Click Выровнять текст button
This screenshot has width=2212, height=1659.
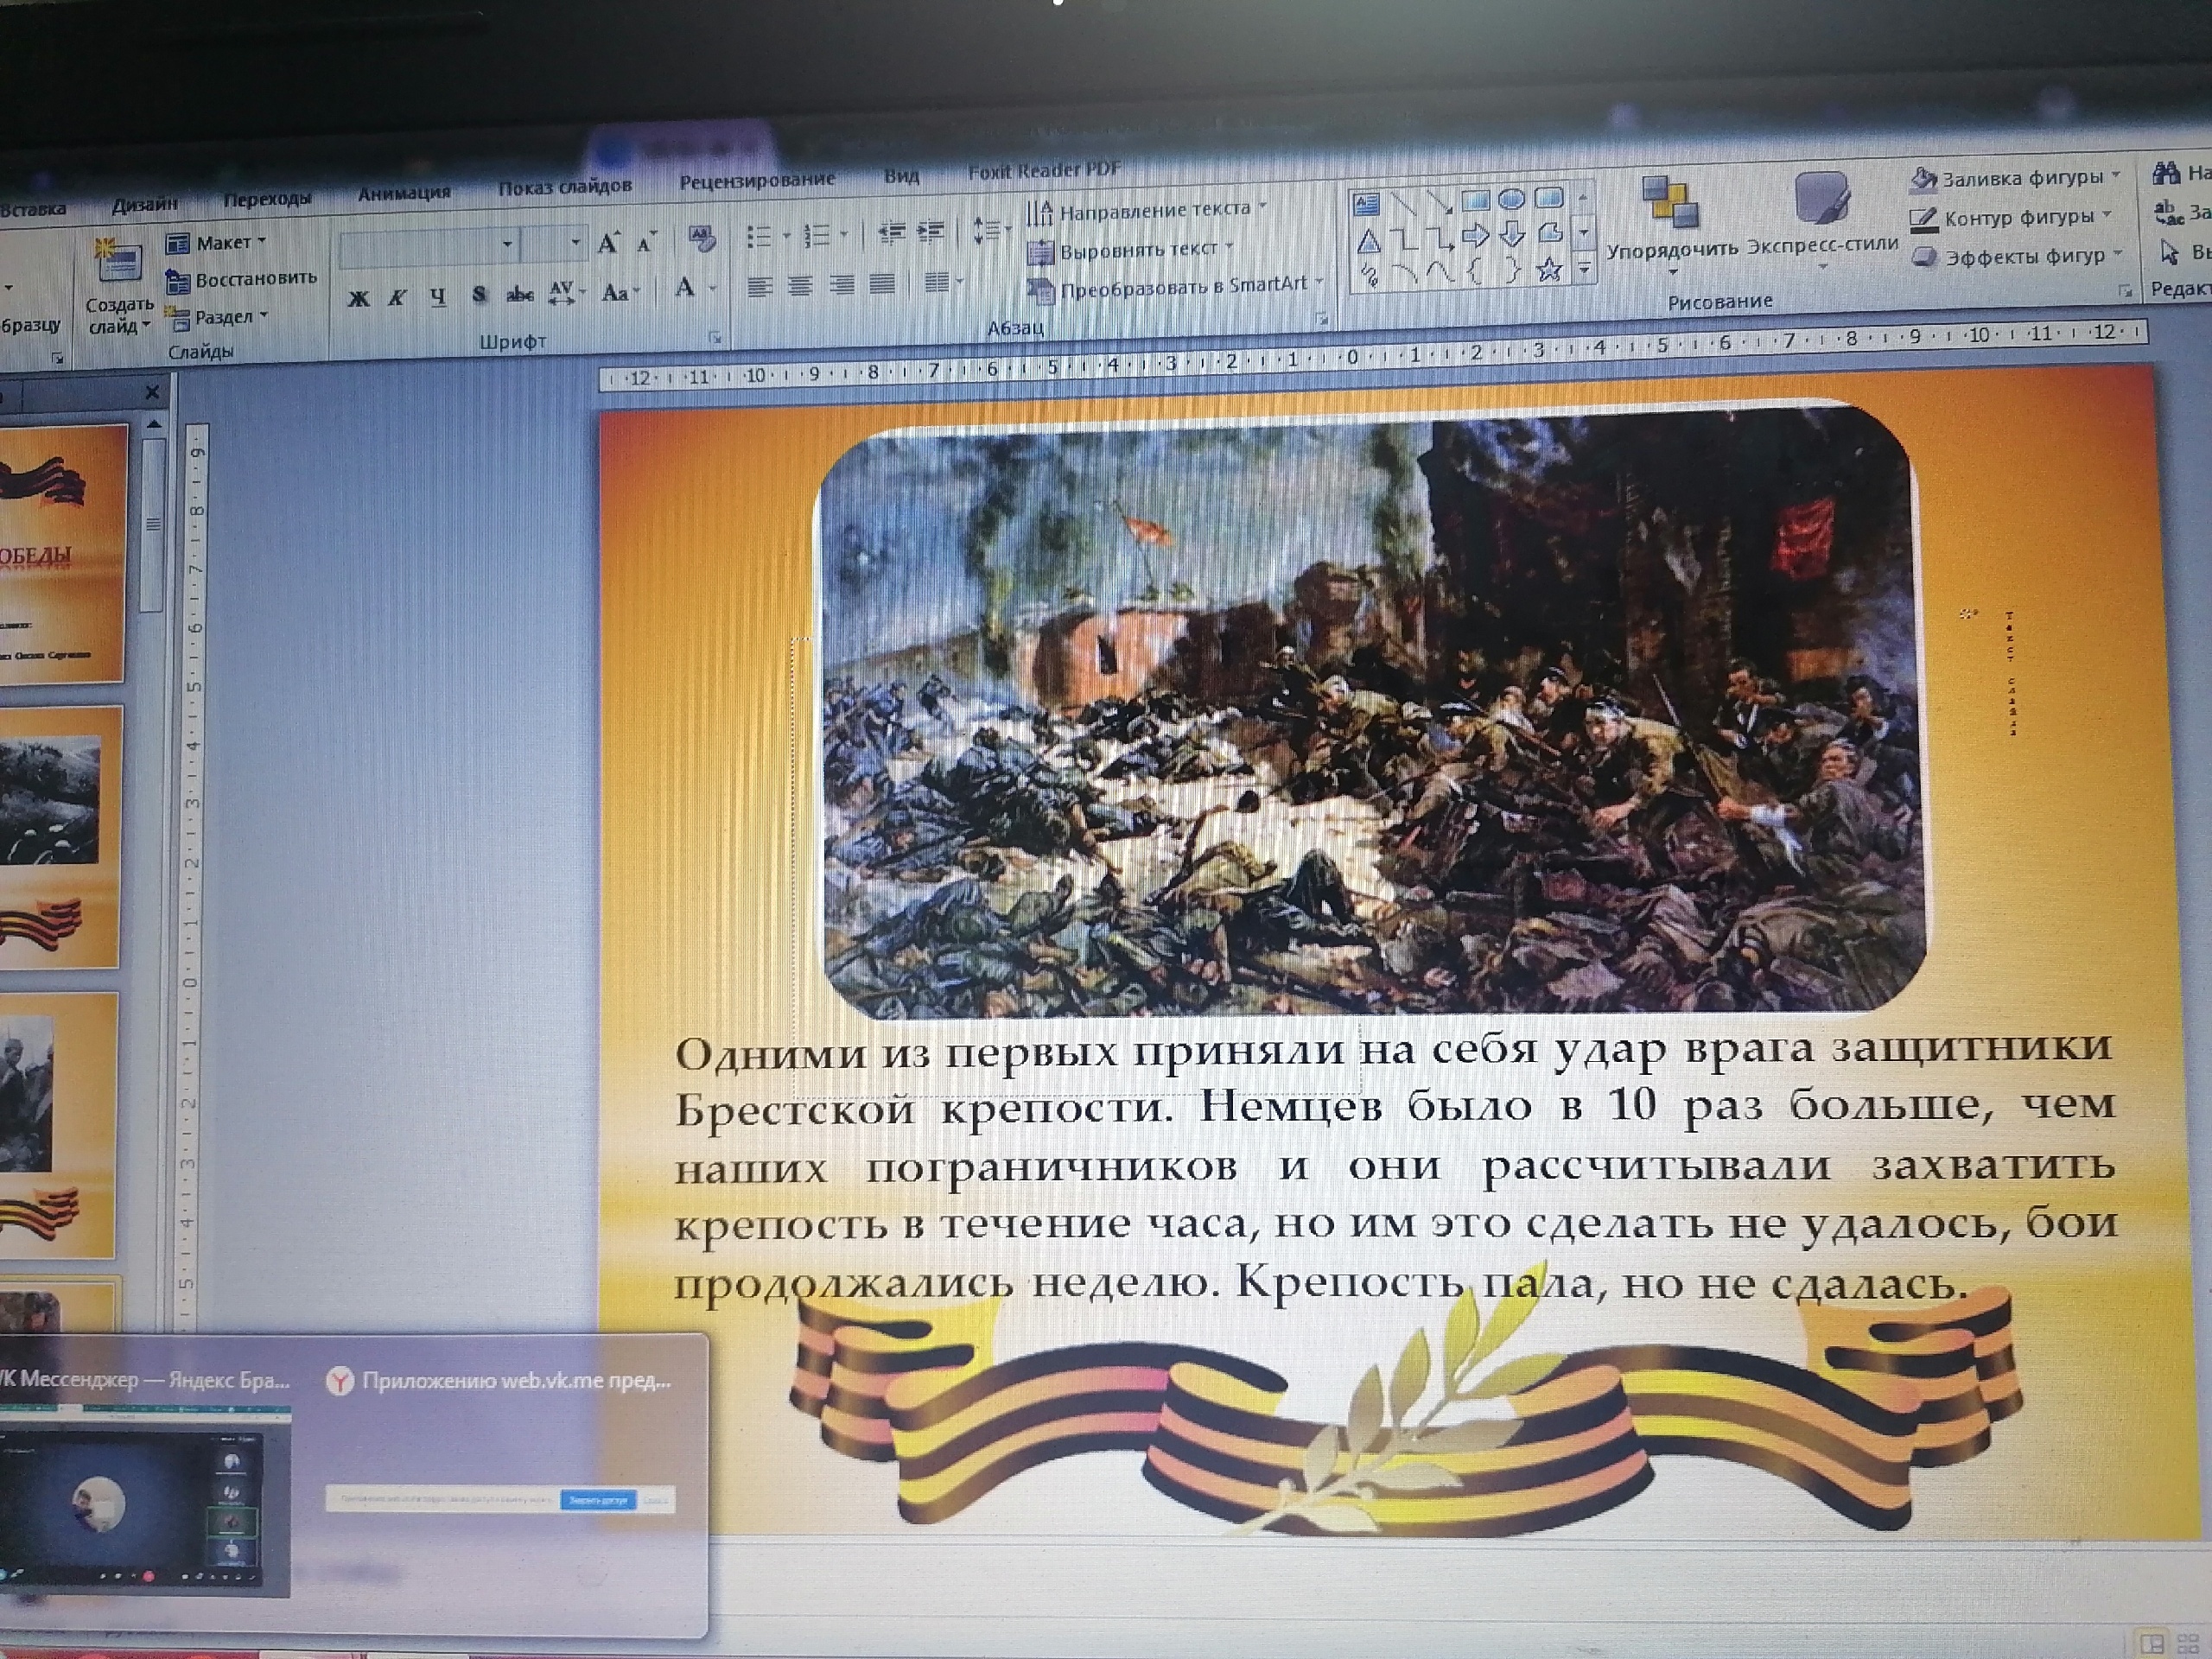tap(1132, 250)
